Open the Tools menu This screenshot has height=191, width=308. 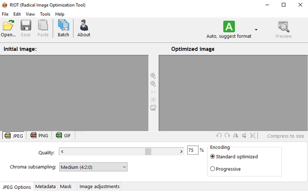coord(45,14)
